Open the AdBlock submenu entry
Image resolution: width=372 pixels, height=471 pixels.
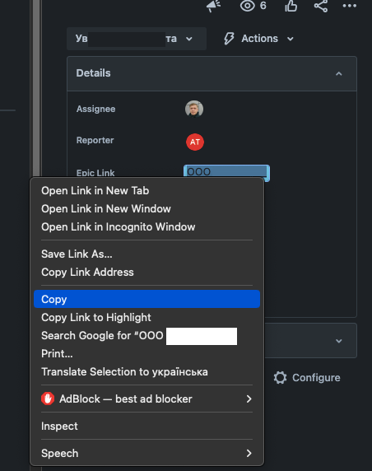pyautogui.click(x=146, y=399)
